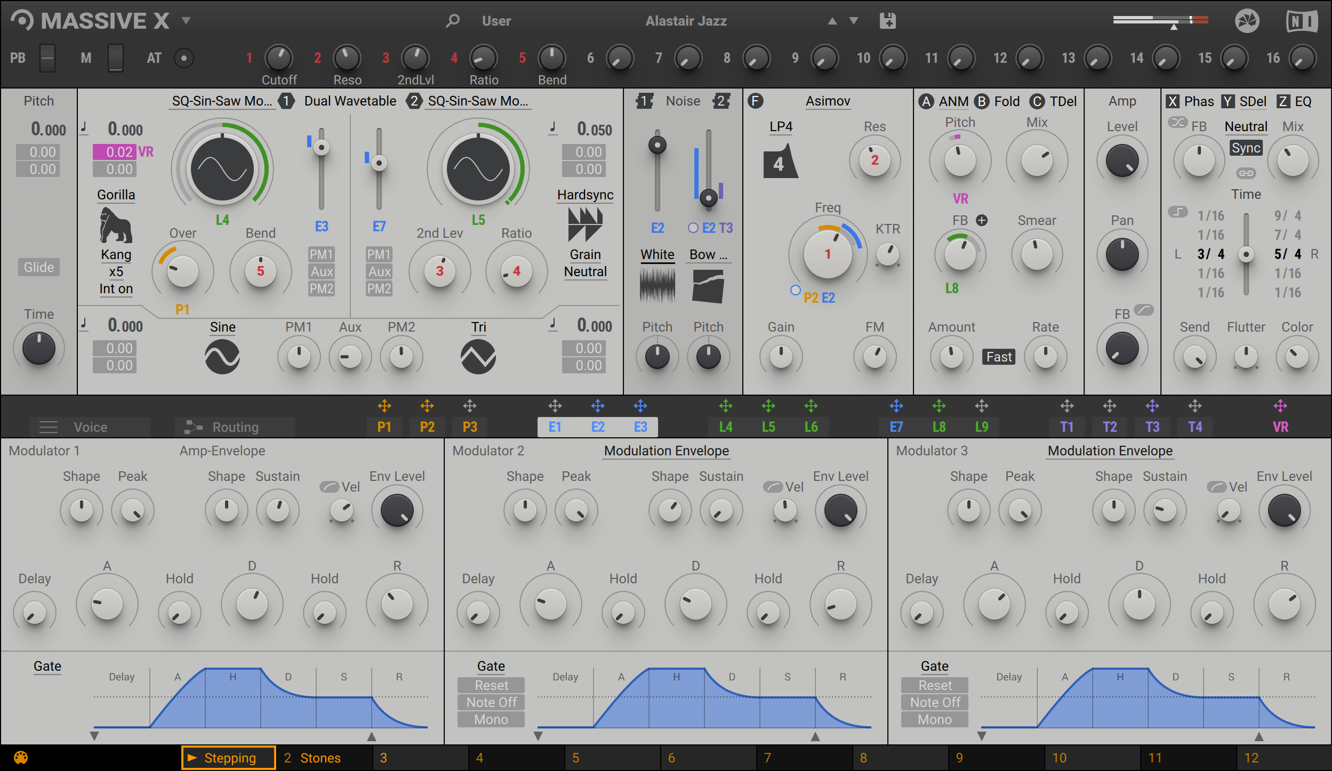Switch to the Routing tab
Viewport: 1332px width, 771px height.
coord(235,427)
